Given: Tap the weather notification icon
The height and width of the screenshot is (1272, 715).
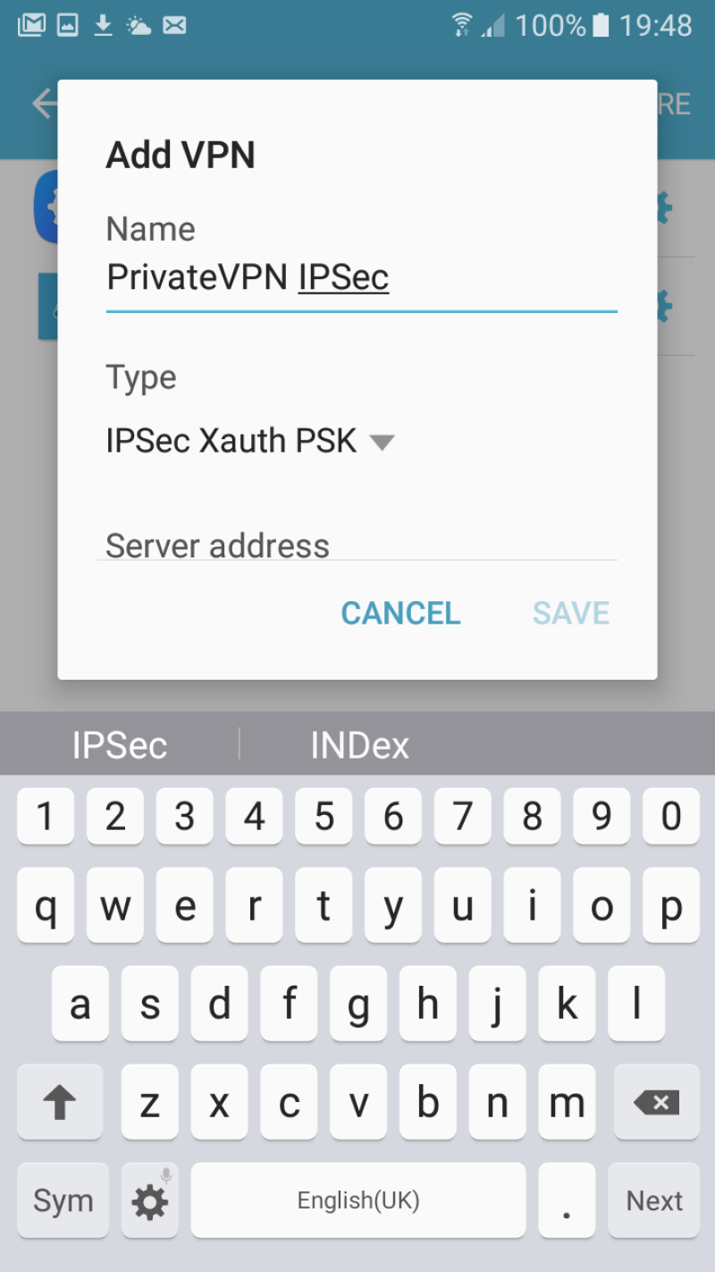Looking at the screenshot, I should pyautogui.click(x=139, y=25).
